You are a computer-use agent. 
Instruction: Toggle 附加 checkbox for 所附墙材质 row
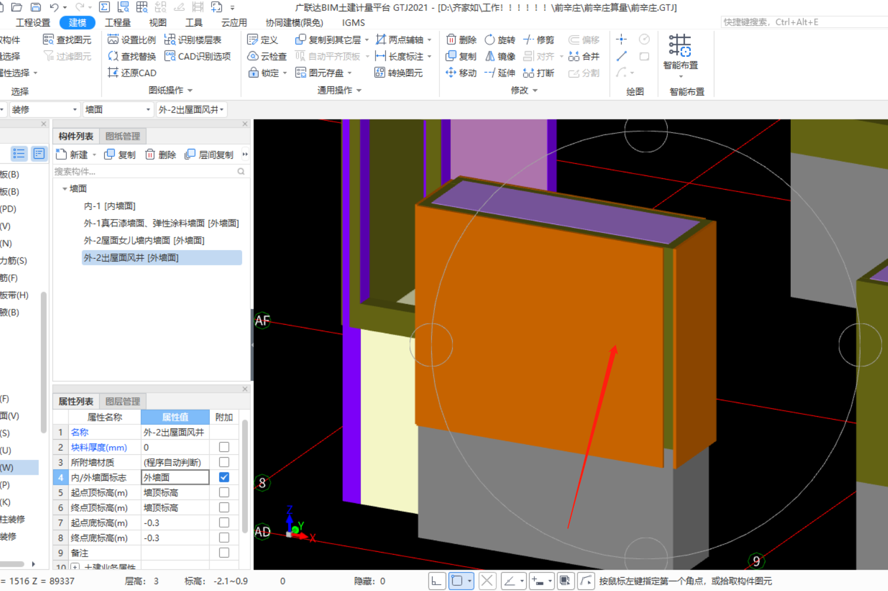[x=224, y=462]
